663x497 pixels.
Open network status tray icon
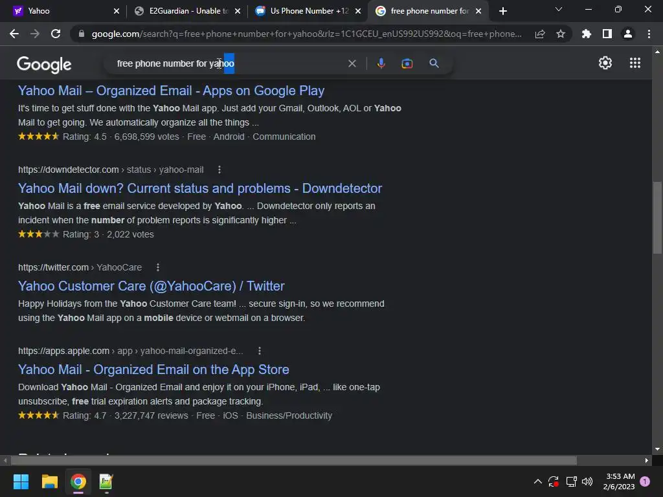click(571, 481)
